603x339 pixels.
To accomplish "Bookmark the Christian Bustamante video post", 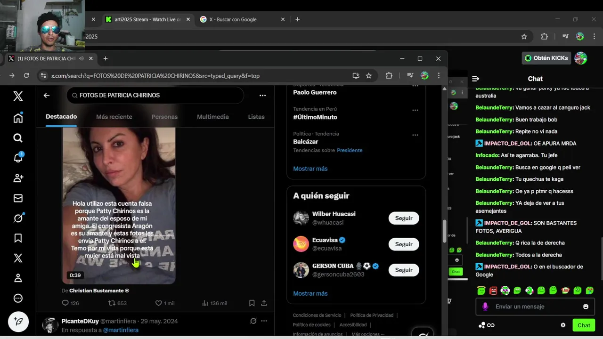I will pyautogui.click(x=252, y=303).
